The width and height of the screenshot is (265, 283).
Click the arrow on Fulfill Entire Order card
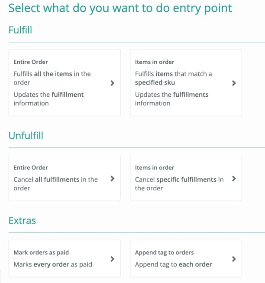(x=112, y=83)
